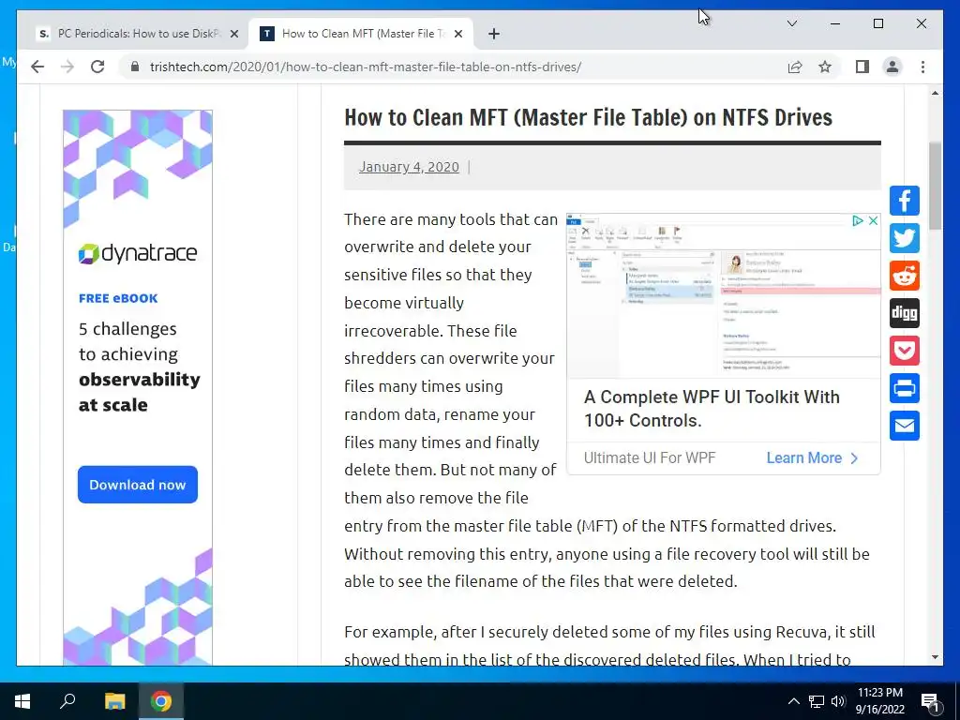Open Chrome side panel
Image resolution: width=960 pixels, height=720 pixels.
(862, 67)
